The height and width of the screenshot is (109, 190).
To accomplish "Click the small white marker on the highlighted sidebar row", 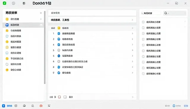I will click(x=41, y=25).
